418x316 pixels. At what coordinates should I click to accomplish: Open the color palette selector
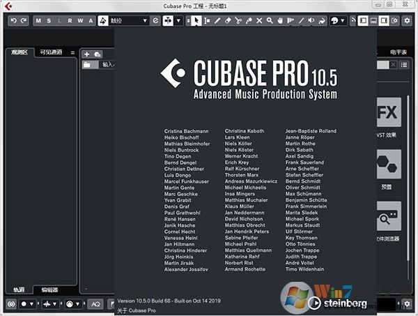[334, 20]
